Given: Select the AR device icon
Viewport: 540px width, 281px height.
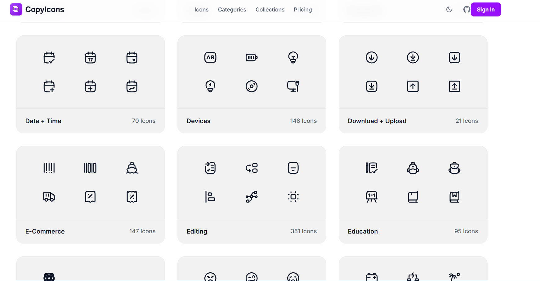Looking at the screenshot, I should coord(210,57).
